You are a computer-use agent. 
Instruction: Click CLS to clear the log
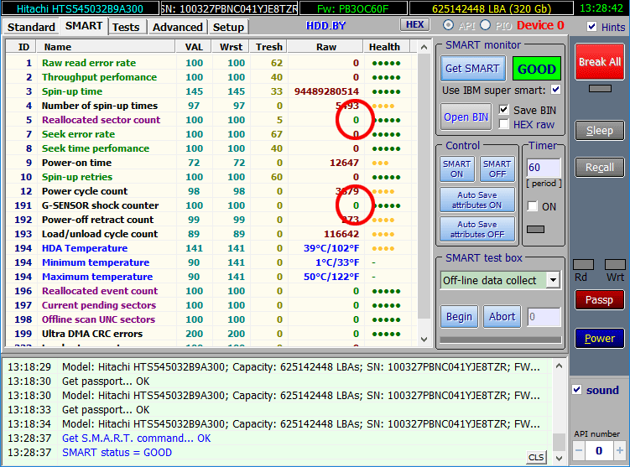pos(536,457)
